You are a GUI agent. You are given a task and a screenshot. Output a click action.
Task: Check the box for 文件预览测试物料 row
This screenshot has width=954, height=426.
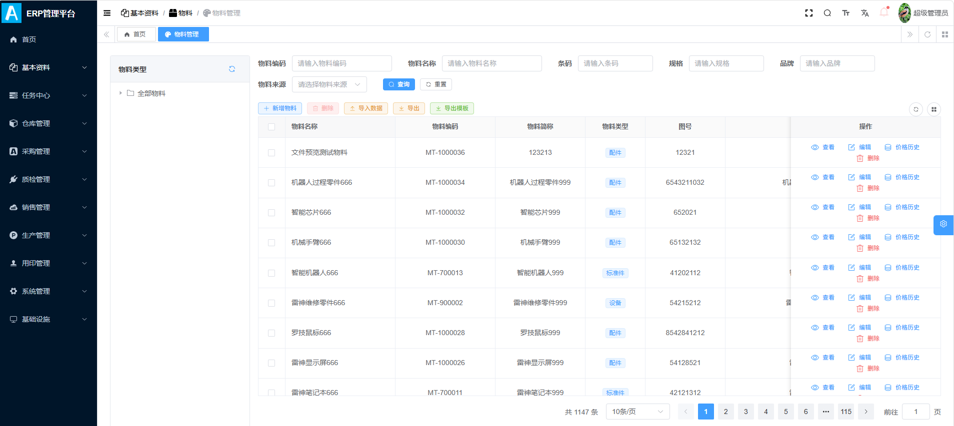click(271, 153)
